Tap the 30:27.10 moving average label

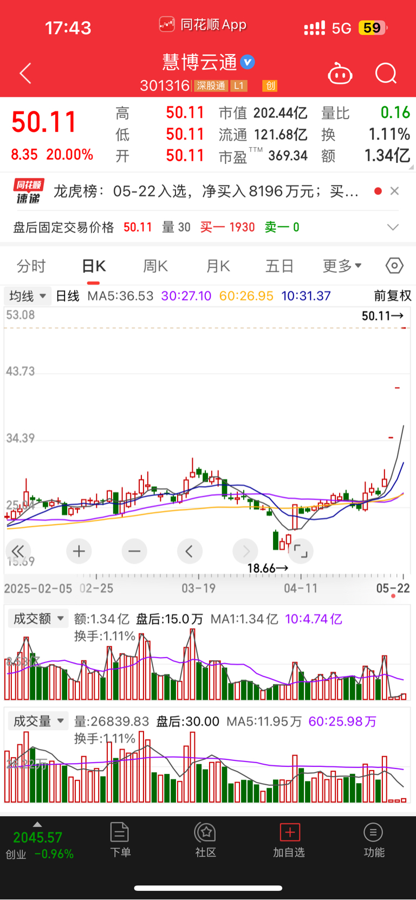tap(186, 296)
